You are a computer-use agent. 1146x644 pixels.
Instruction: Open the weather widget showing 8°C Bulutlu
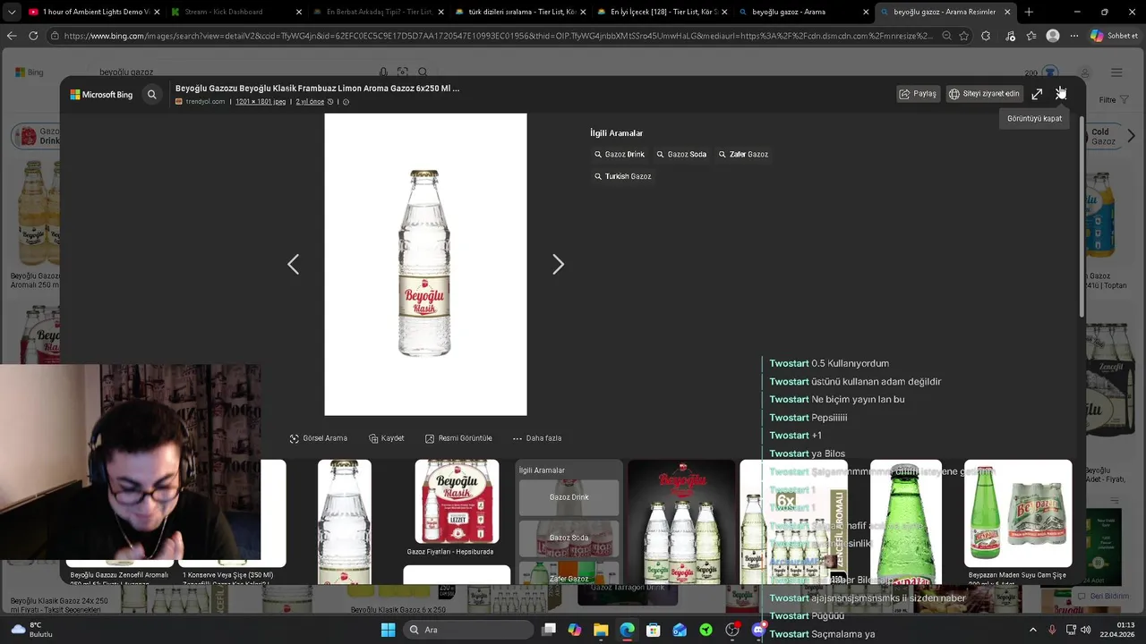click(31, 630)
